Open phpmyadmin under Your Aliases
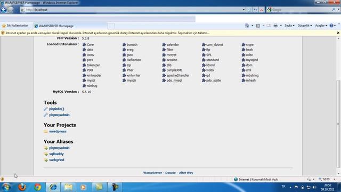 click(59, 148)
